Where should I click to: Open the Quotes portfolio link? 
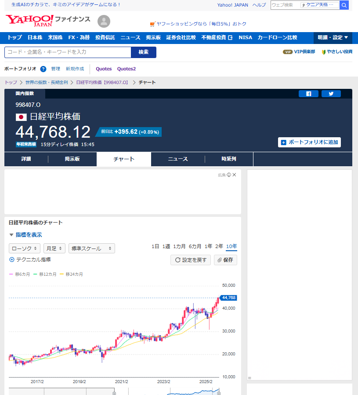[104, 69]
